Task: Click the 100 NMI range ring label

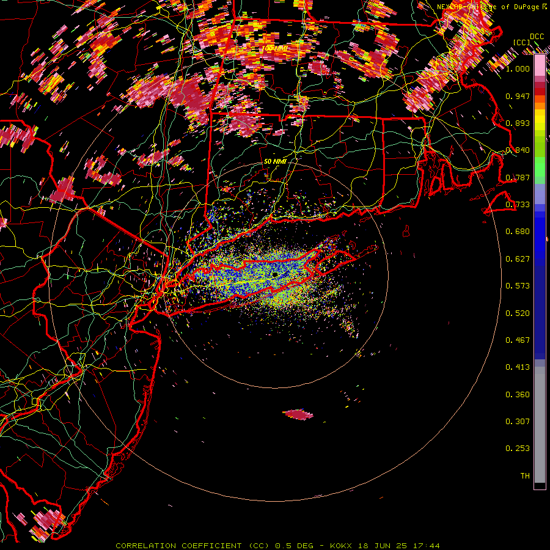Action: tap(275, 48)
